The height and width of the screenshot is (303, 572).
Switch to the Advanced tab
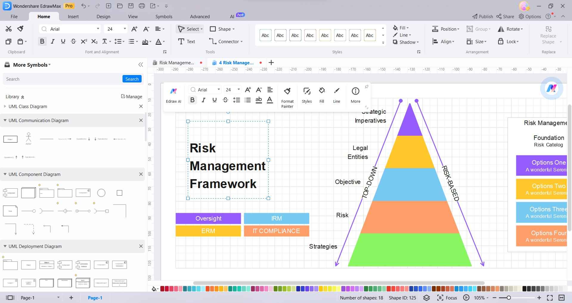(200, 17)
